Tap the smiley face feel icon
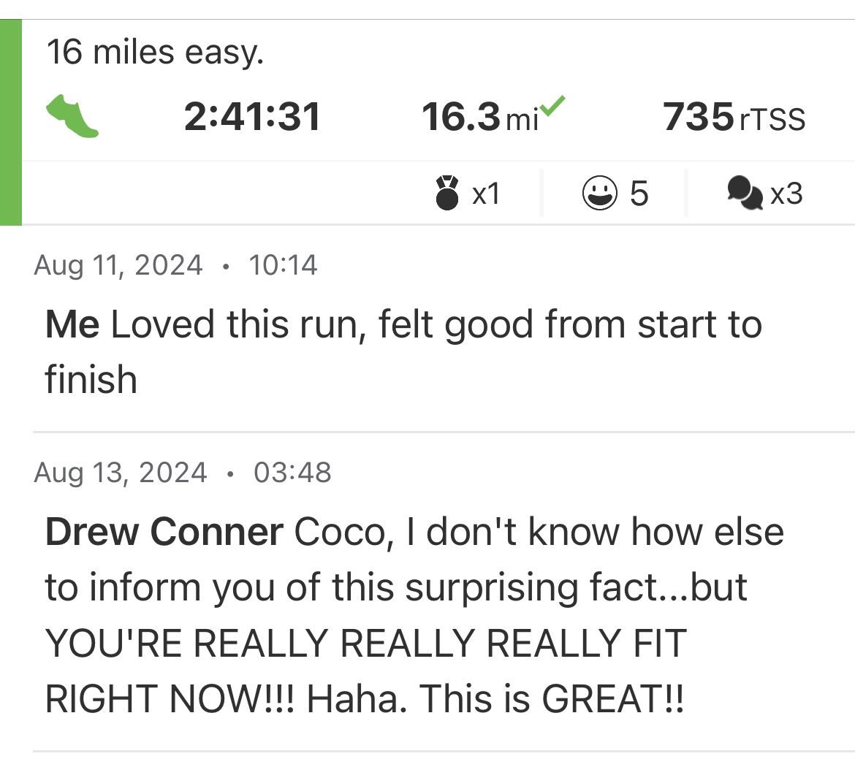Screen dimensions: 855x759 tap(599, 194)
